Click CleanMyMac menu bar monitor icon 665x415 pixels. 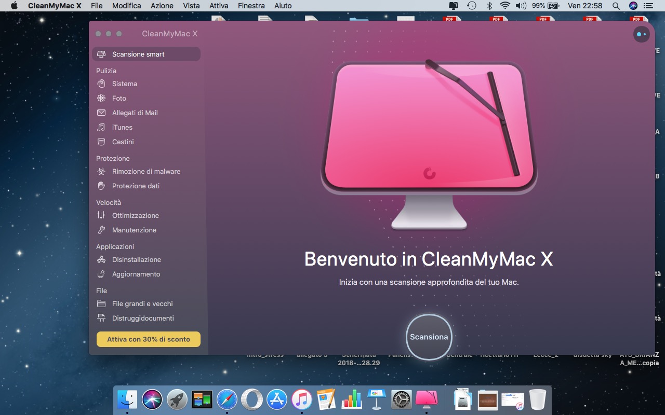454,6
